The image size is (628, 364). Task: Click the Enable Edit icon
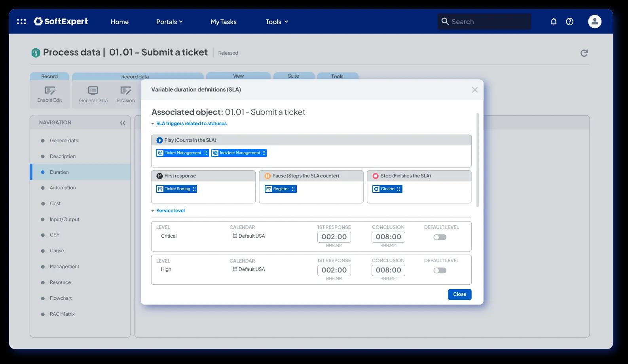50,91
